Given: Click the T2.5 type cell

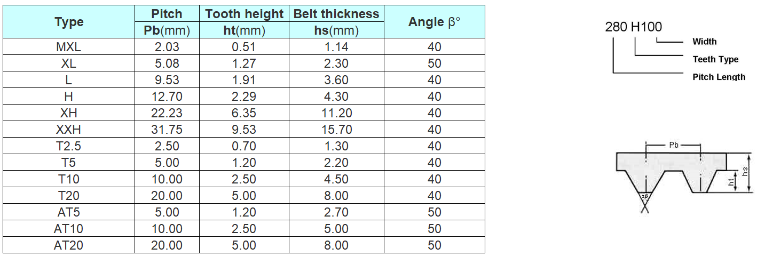Looking at the screenshot, I should pos(69,146).
